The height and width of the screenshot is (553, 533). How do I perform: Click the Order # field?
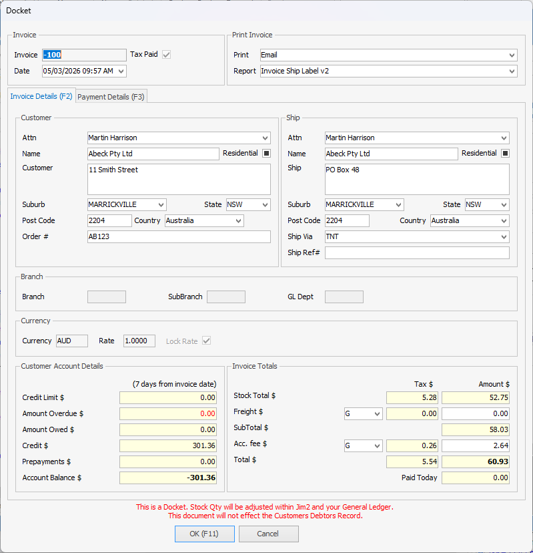pyautogui.click(x=179, y=236)
